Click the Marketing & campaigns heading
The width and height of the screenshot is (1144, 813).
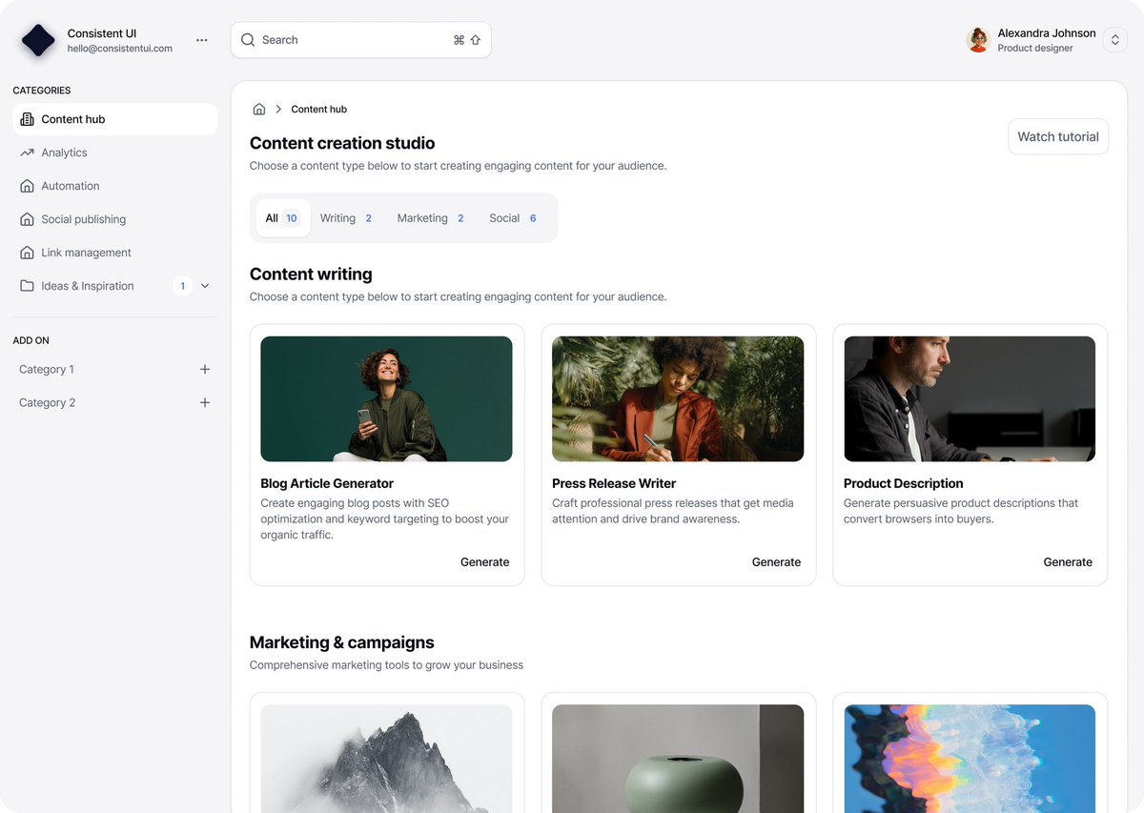[342, 642]
